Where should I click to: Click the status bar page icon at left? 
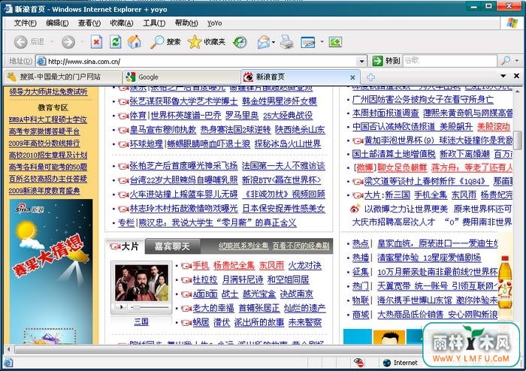[x=8, y=363]
